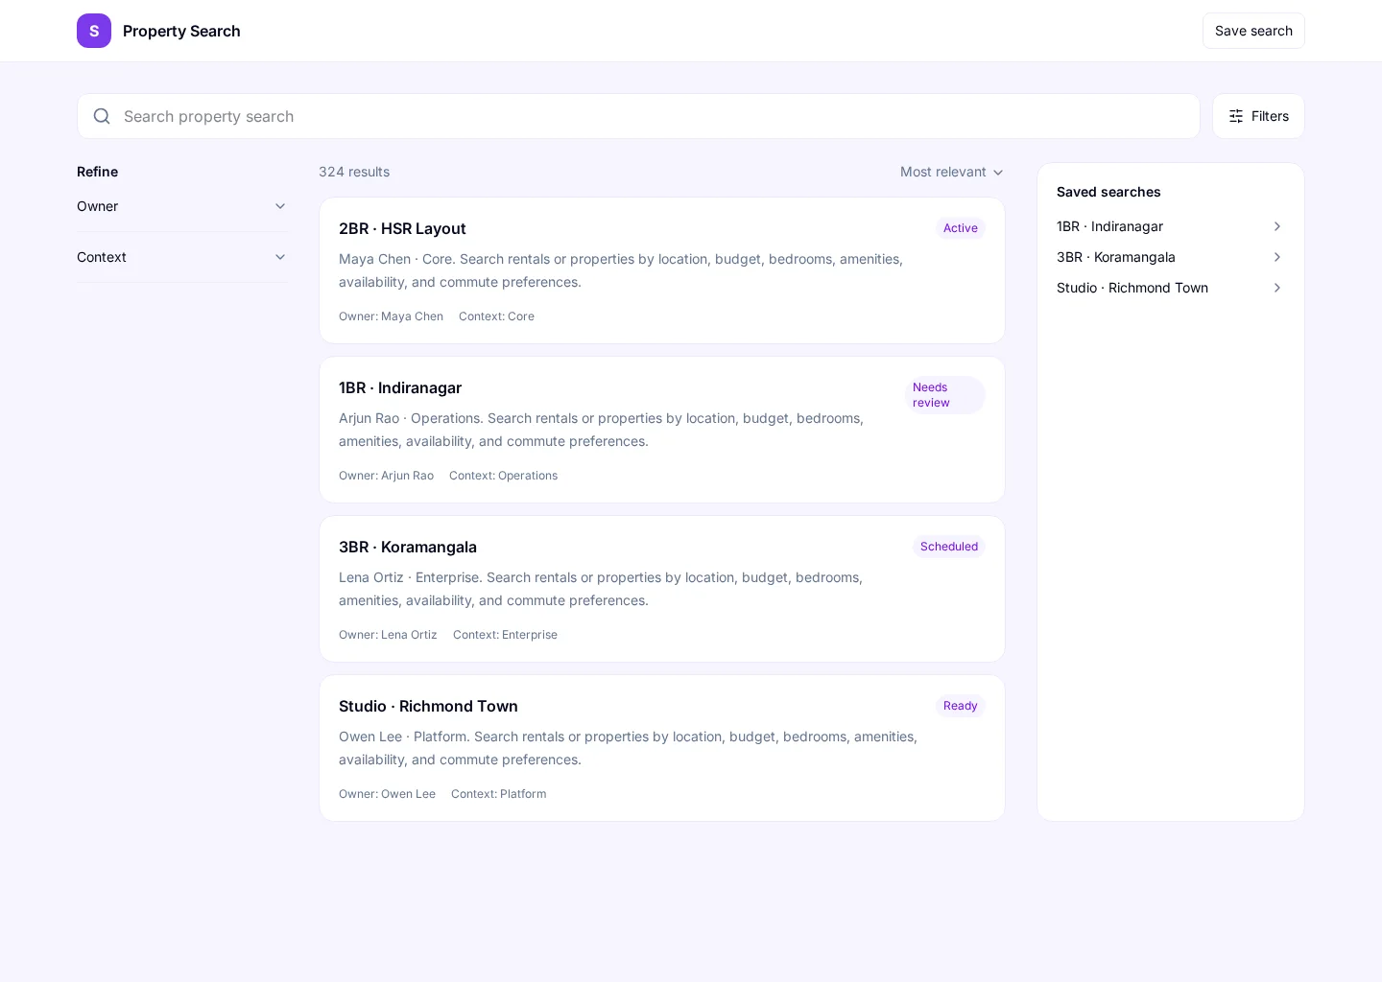Open the 1BR · Indiranagar saved search chevron
The width and height of the screenshot is (1382, 982).
coord(1277,226)
